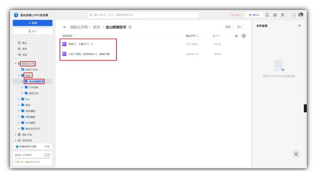Viewport: 318px width, 171px height.
Task: Select the 应用 folder in the tree
Action: tap(28, 76)
